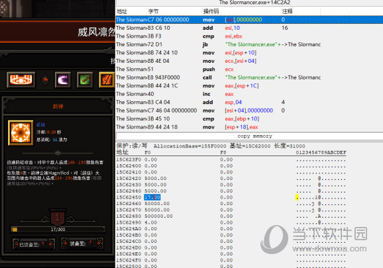Select the cmp esi,ebx instruction row
The width and height of the screenshot is (383, 268).
pyautogui.click(x=249, y=36)
